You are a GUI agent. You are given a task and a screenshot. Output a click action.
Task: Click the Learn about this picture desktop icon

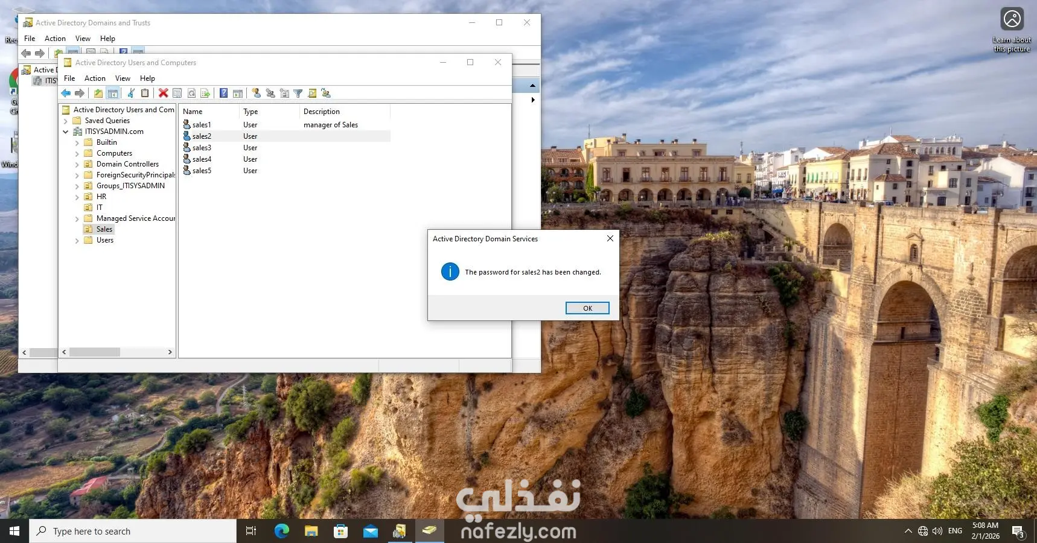(1012, 30)
